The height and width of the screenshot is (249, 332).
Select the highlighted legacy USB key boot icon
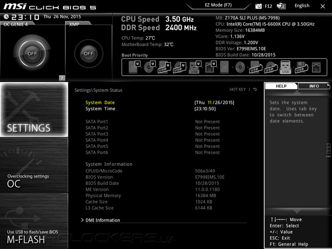point(285,67)
